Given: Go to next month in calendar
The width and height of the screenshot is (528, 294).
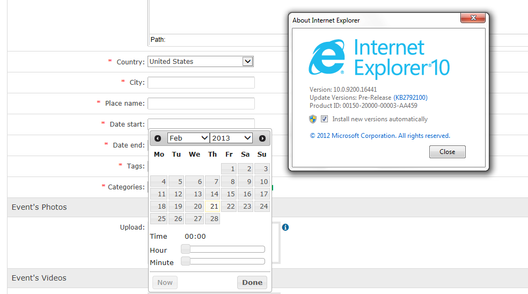Looking at the screenshot, I should 262,138.
